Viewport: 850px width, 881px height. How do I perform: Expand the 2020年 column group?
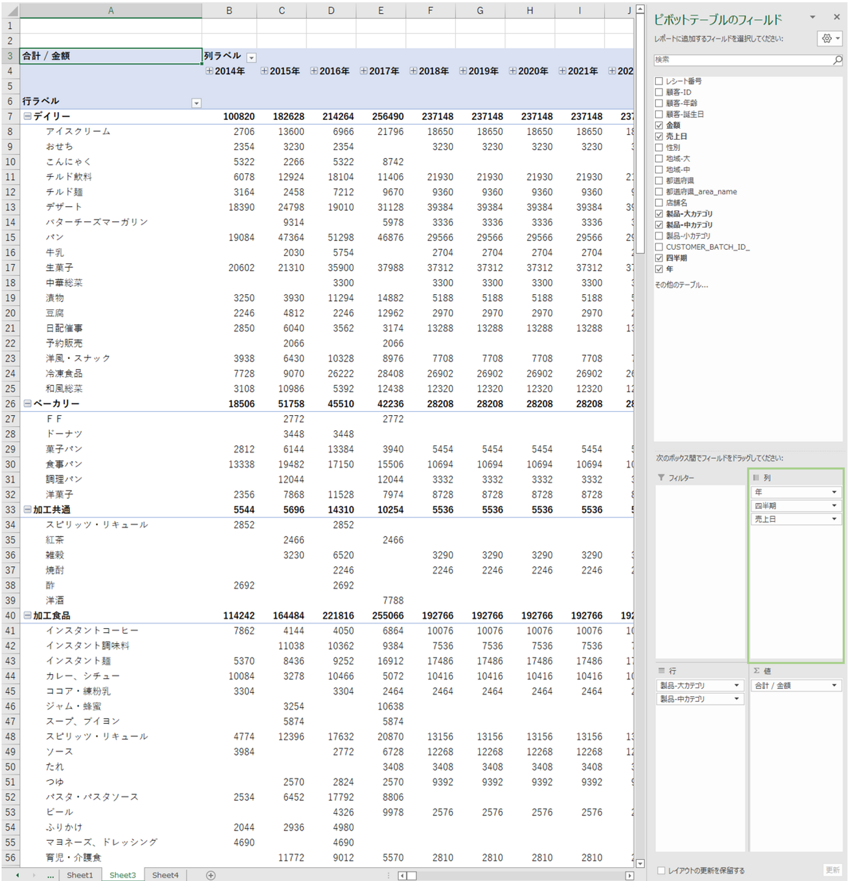[513, 71]
